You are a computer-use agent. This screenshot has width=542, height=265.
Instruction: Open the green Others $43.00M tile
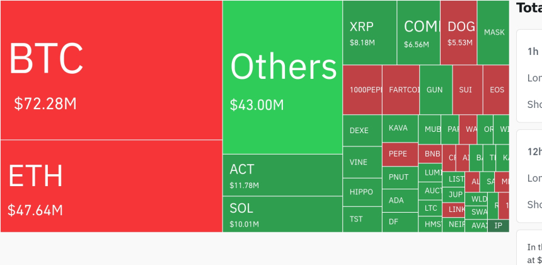282,77
